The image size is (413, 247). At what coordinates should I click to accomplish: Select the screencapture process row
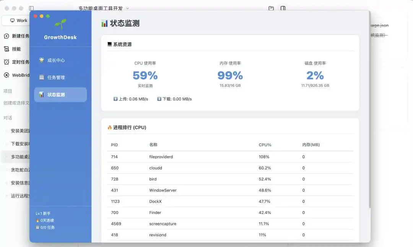tap(230, 224)
